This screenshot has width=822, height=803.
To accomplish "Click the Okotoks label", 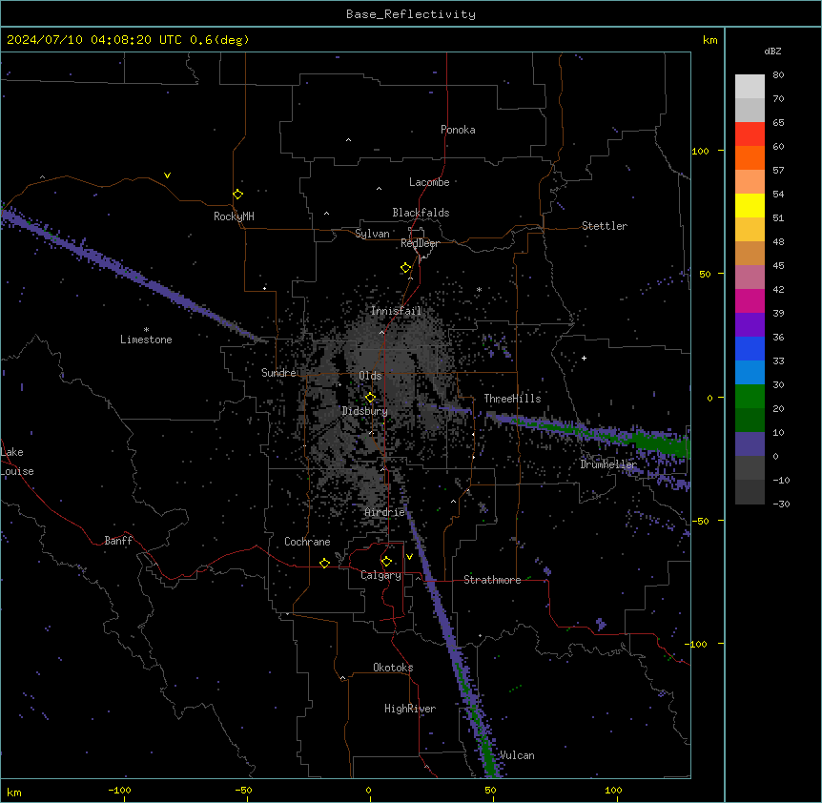I will [x=393, y=668].
